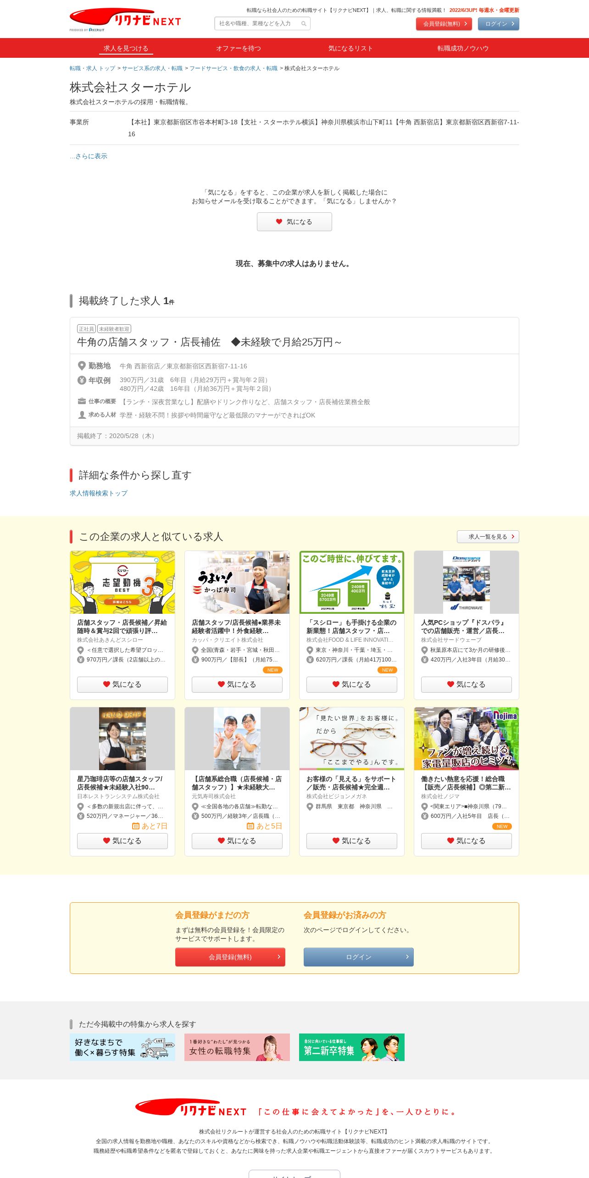Click NEW badge on ノジマ card
Image resolution: width=589 pixels, height=1178 pixels.
click(x=502, y=827)
